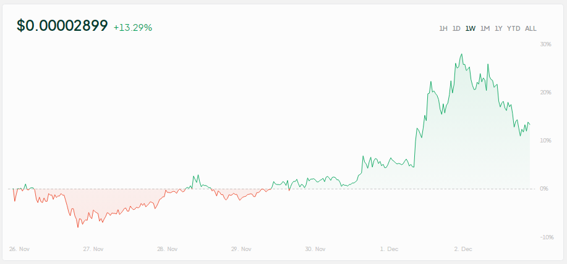Image resolution: width=567 pixels, height=264 pixels.
Task: Switch to YTD view
Action: click(513, 28)
